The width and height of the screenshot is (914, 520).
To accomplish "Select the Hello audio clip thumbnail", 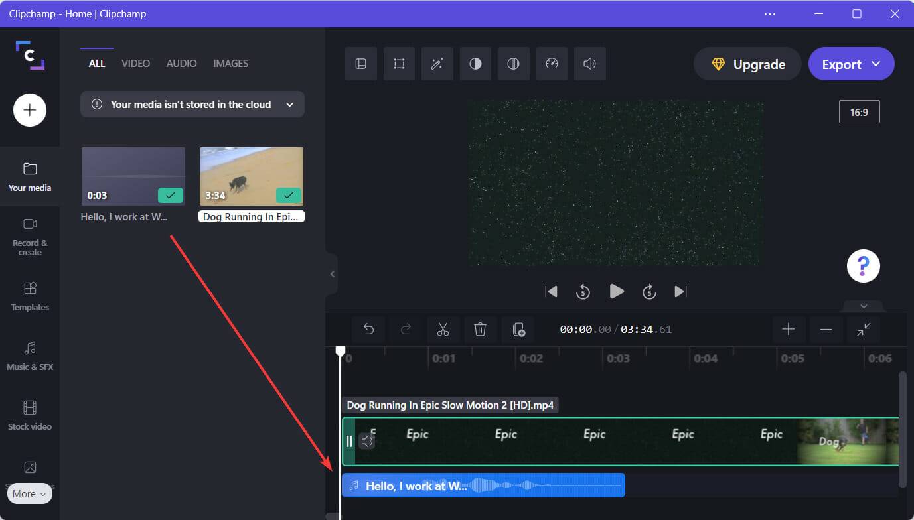I will click(133, 176).
